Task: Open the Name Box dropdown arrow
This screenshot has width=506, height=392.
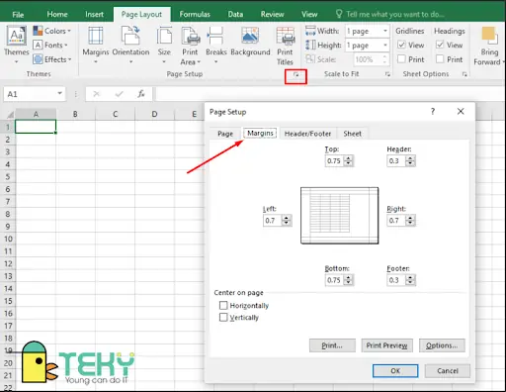Action: pyautogui.click(x=59, y=93)
